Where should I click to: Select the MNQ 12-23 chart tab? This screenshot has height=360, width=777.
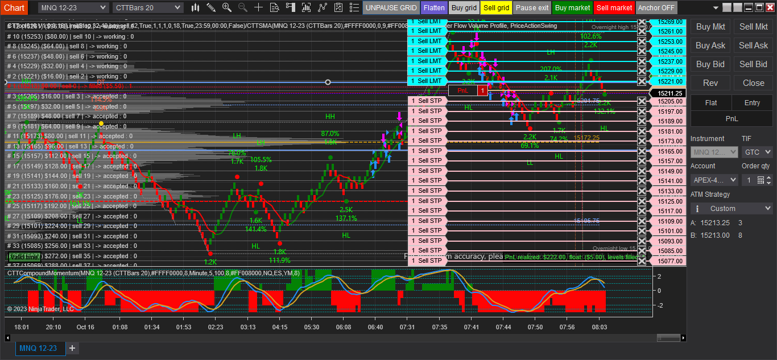pos(38,348)
